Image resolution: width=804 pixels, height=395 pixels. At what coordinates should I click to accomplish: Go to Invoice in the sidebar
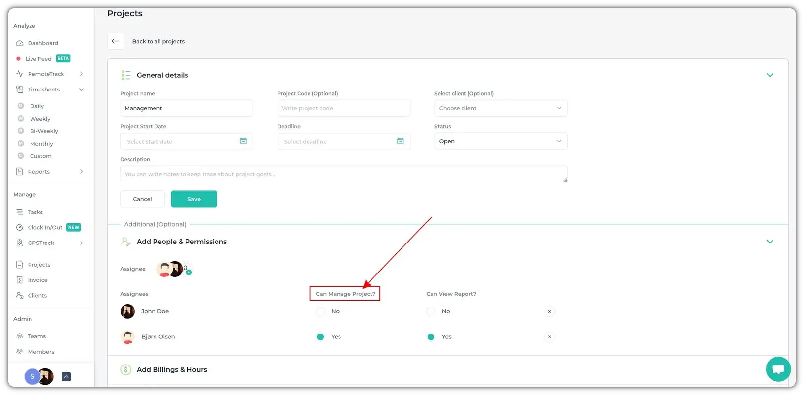tap(37, 280)
